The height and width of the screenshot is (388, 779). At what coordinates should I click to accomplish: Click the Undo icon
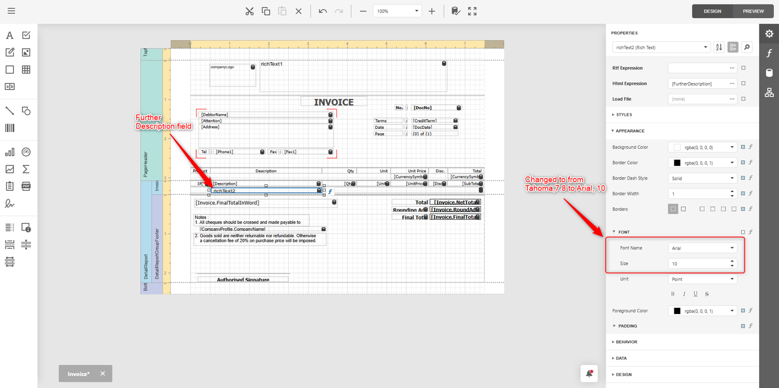322,11
